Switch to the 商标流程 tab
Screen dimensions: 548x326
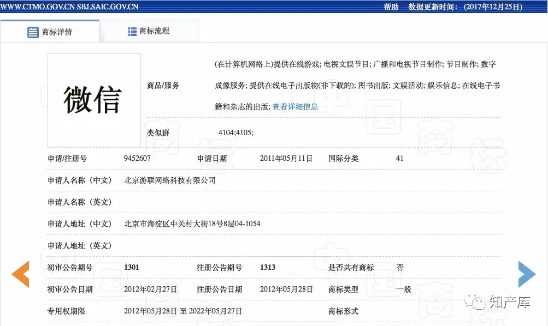[149, 32]
